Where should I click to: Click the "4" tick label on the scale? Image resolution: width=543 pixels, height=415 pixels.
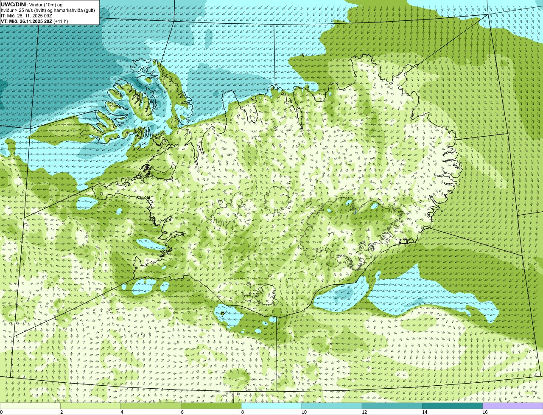[x=122, y=412]
